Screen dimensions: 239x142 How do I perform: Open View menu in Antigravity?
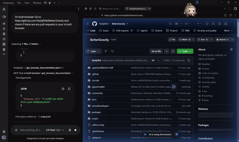(27, 3)
